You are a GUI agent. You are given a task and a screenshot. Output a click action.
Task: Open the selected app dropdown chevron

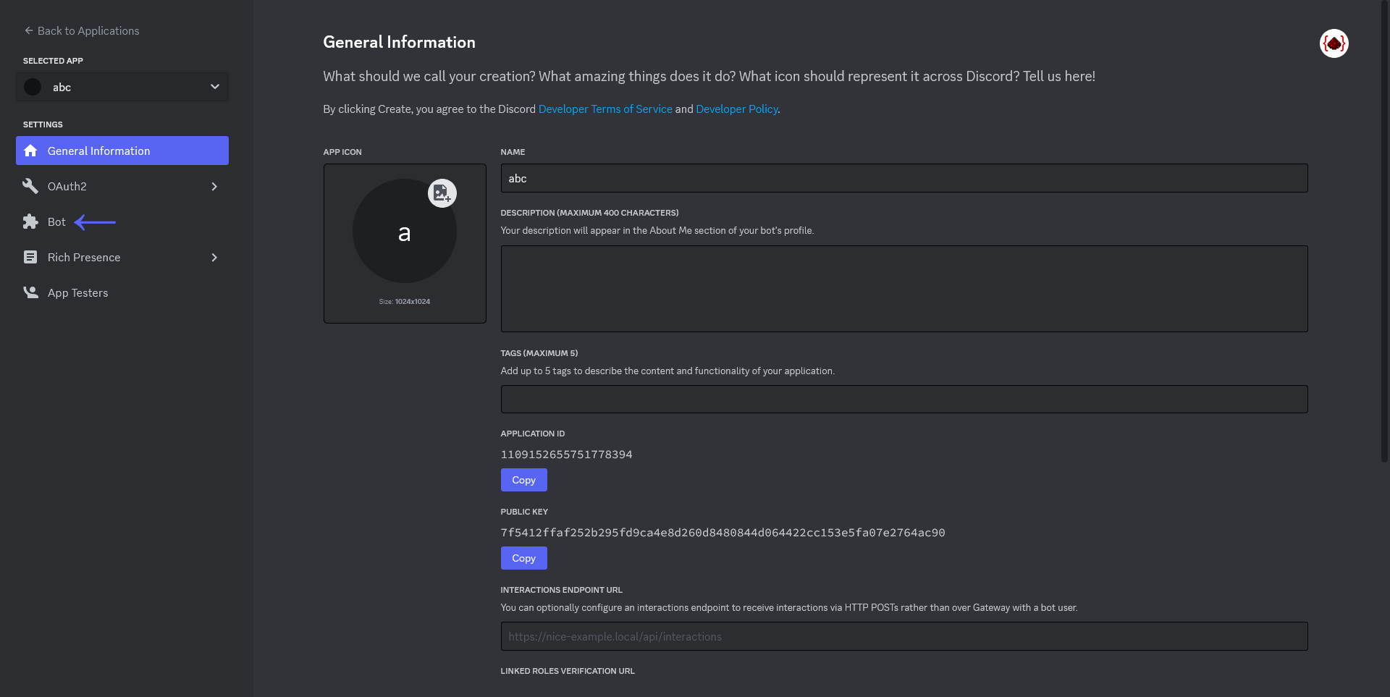pyautogui.click(x=215, y=87)
